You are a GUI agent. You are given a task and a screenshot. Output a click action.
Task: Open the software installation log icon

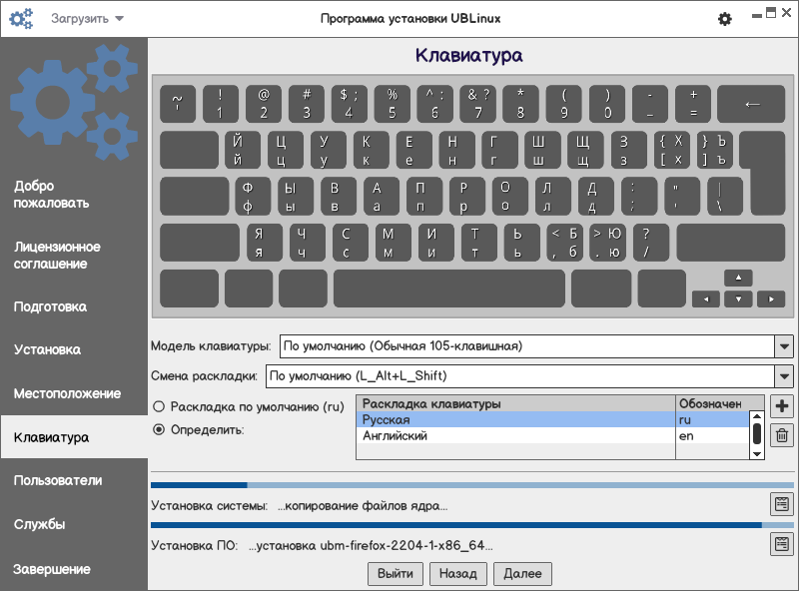[x=781, y=544]
